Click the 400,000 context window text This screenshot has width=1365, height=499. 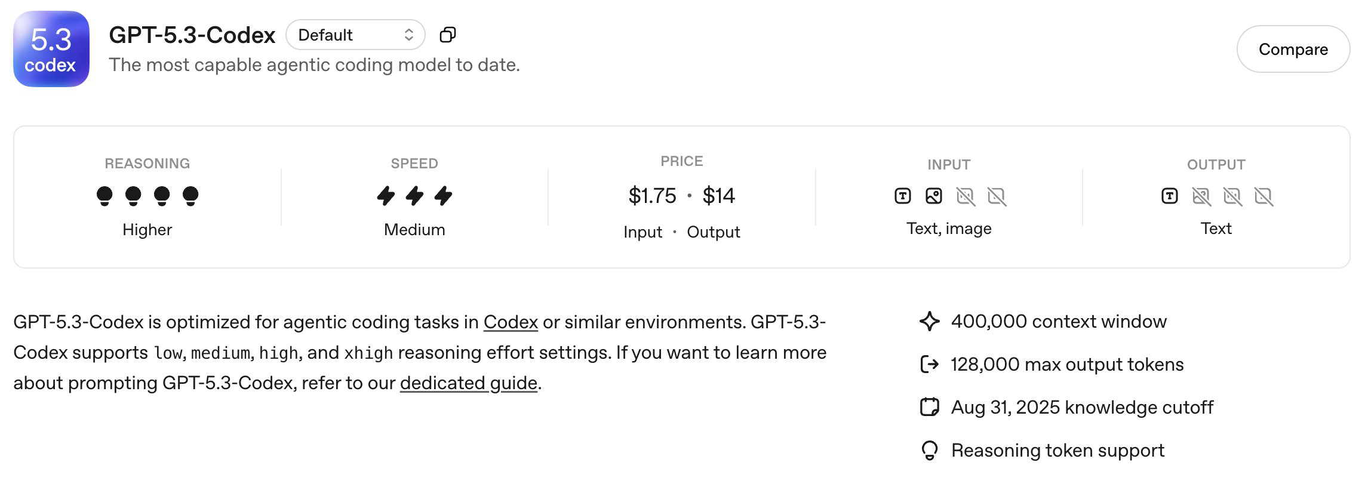tap(1059, 322)
